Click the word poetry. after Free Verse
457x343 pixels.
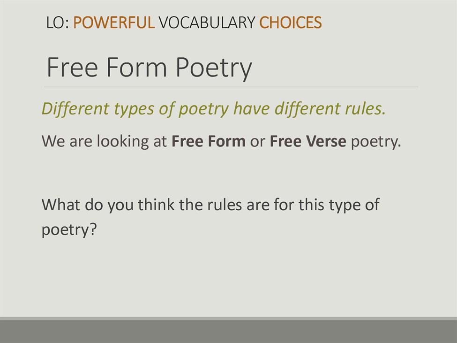coord(376,142)
